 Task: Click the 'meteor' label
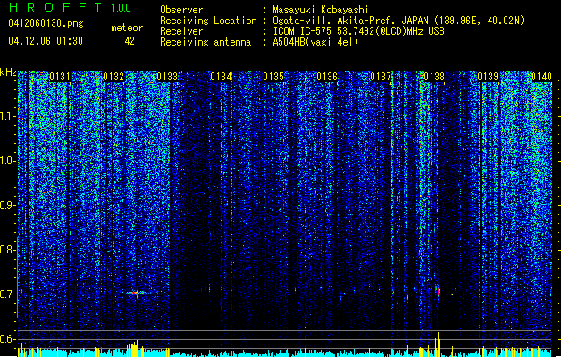(127, 28)
